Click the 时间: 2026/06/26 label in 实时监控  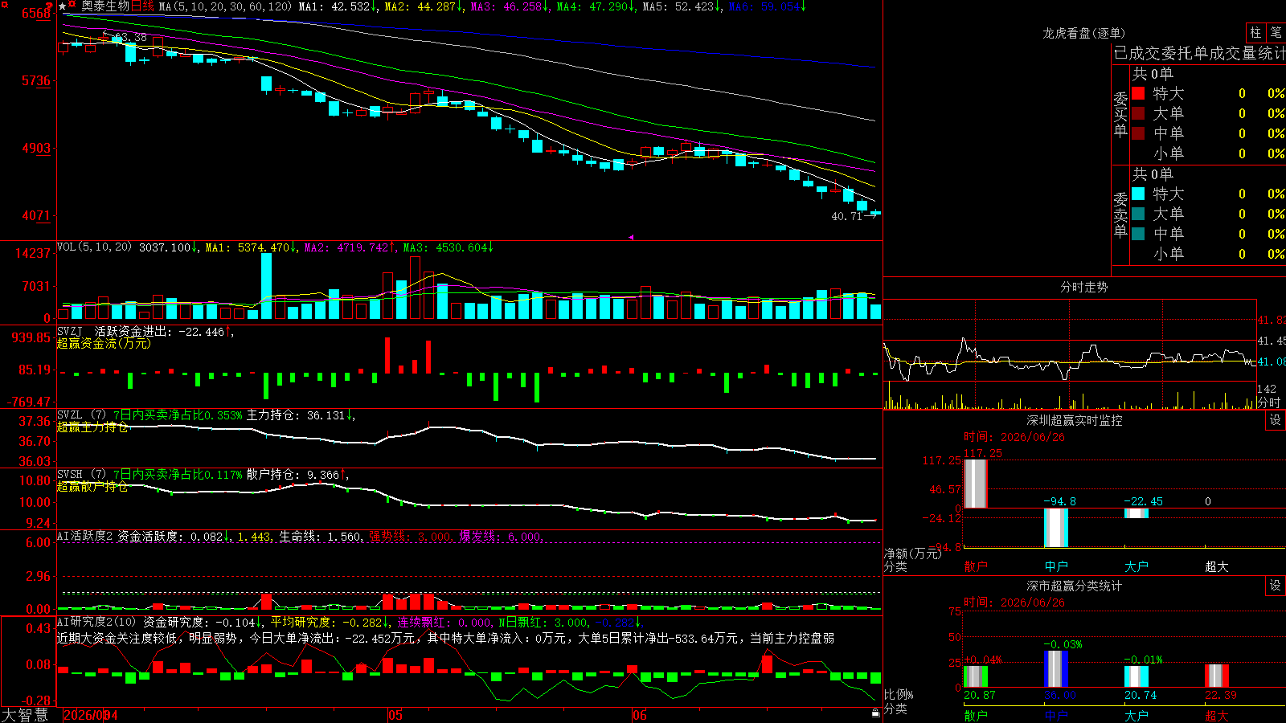pyautogui.click(x=1014, y=437)
